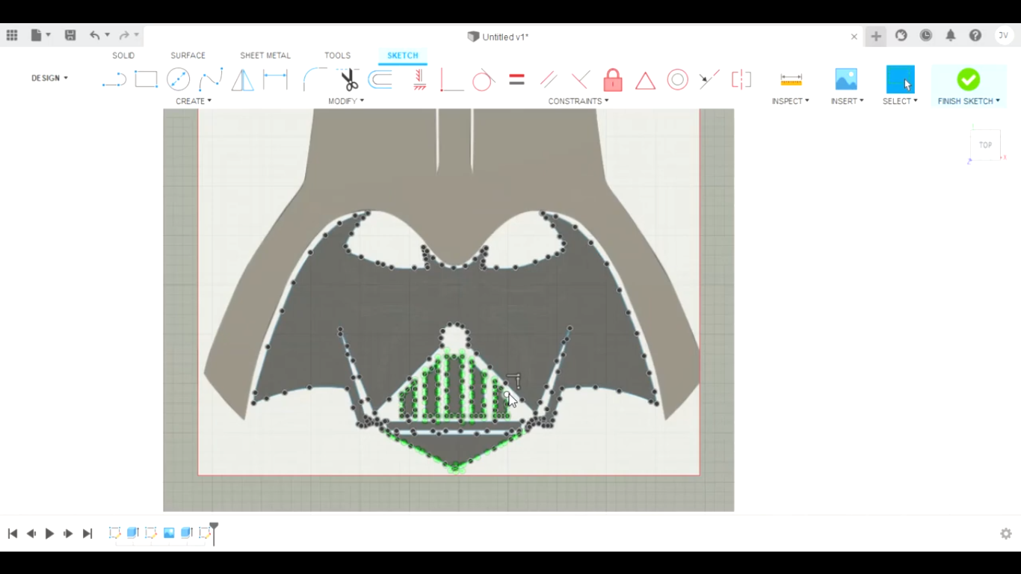Screen dimensions: 1021x574
Task: Open timeline settings gear
Action: click(x=1006, y=534)
